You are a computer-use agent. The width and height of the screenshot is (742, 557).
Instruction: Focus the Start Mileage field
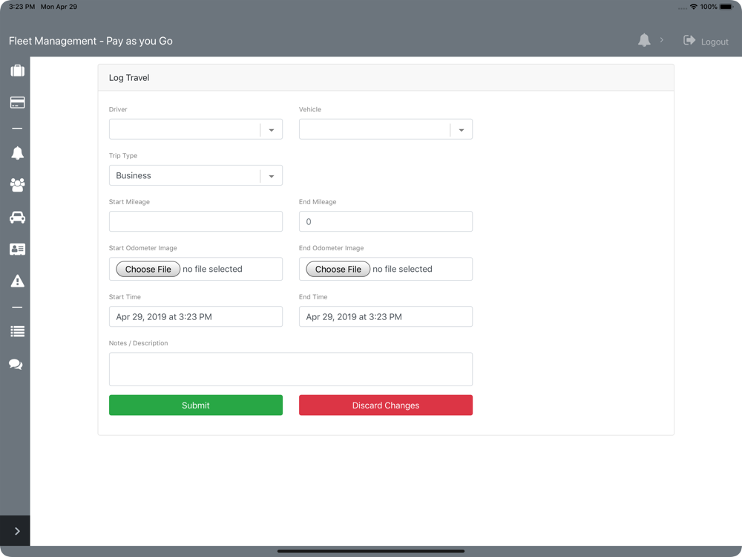[195, 221]
